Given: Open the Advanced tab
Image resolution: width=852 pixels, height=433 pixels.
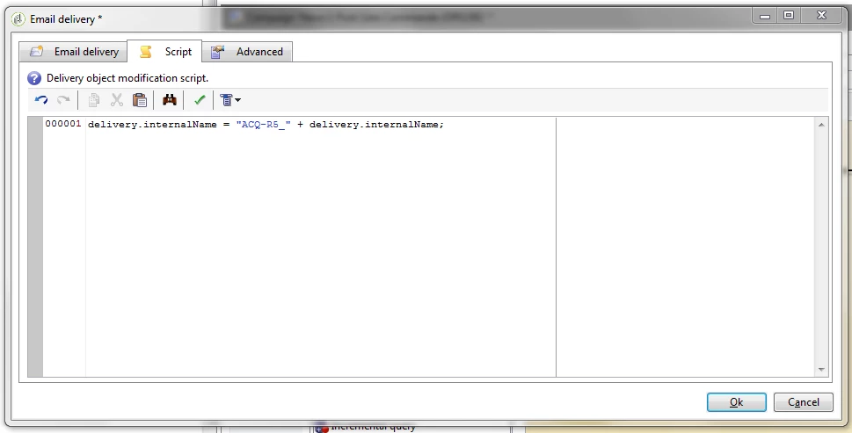Looking at the screenshot, I should [247, 52].
